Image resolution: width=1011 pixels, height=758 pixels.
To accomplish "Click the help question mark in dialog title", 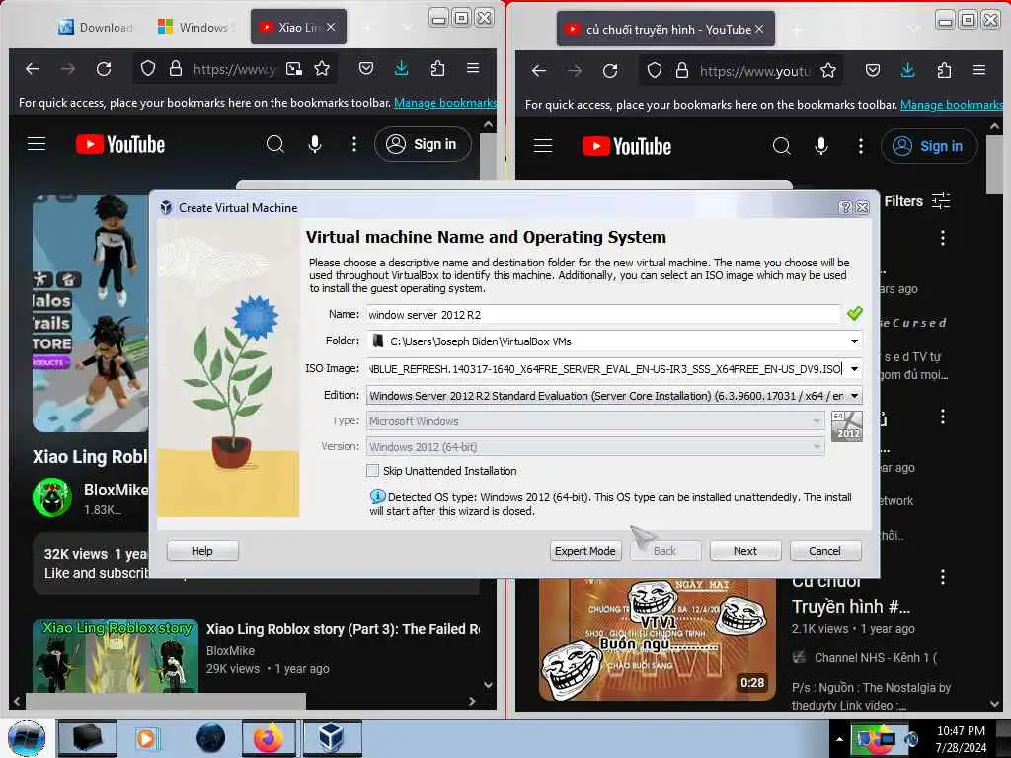I will click(x=845, y=207).
